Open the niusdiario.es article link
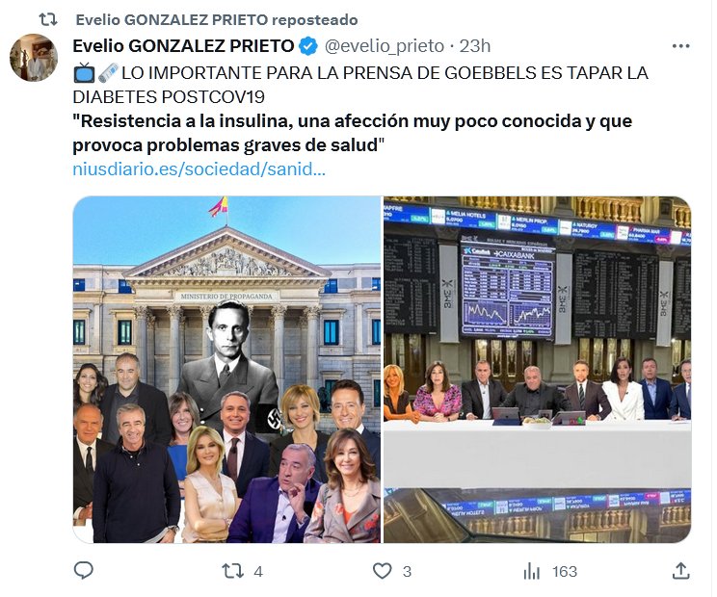717x597 pixels. point(199,169)
